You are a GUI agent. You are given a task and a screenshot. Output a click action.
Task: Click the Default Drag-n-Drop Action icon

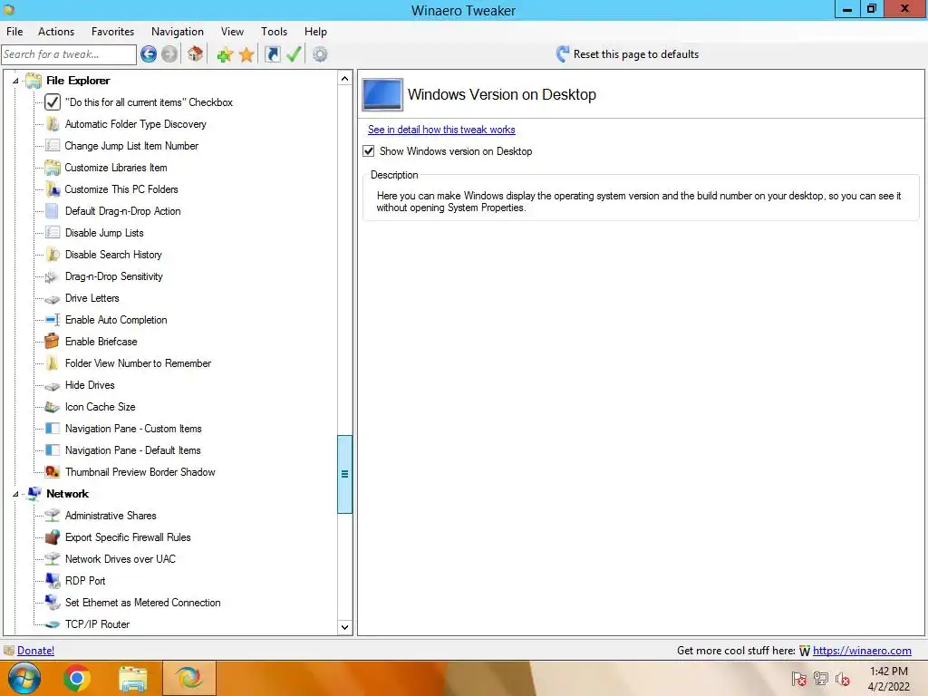click(x=53, y=210)
